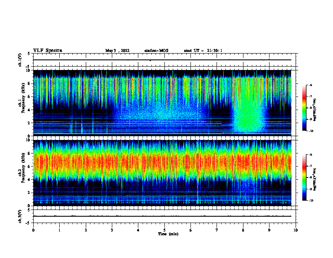Viewport: 333px width, 258px height.
Task: Click the '-5' tick on ch.3(V) axis
Action: click(x=29, y=223)
